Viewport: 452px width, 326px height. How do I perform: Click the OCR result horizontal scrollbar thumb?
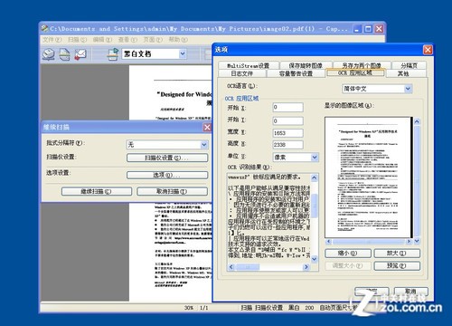point(247,267)
